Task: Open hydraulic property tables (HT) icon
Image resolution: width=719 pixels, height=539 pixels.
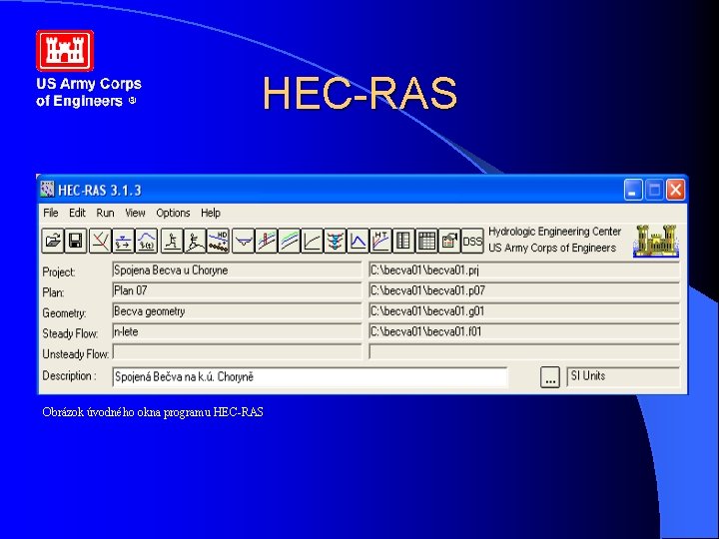Action: pyautogui.click(x=381, y=241)
